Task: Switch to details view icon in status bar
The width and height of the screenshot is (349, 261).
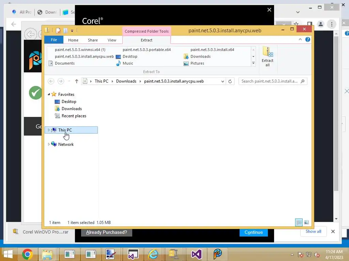Action: click(x=299, y=222)
